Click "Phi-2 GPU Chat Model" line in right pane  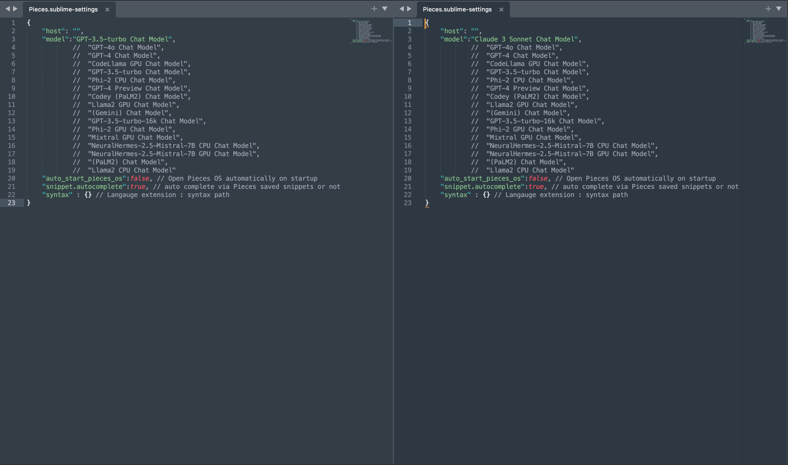click(x=522, y=129)
